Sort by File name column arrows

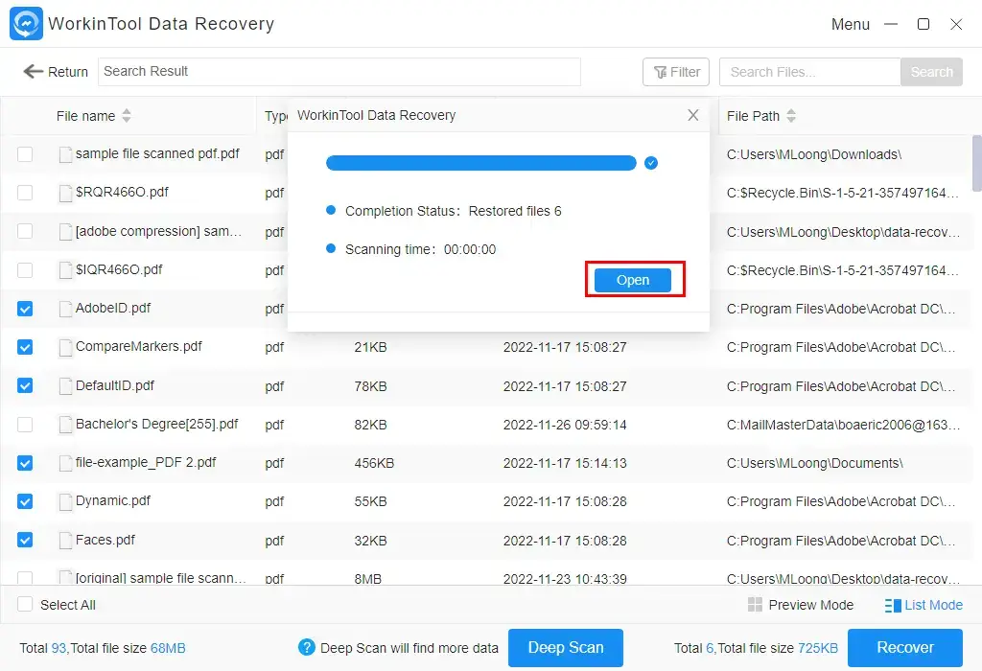tap(127, 116)
